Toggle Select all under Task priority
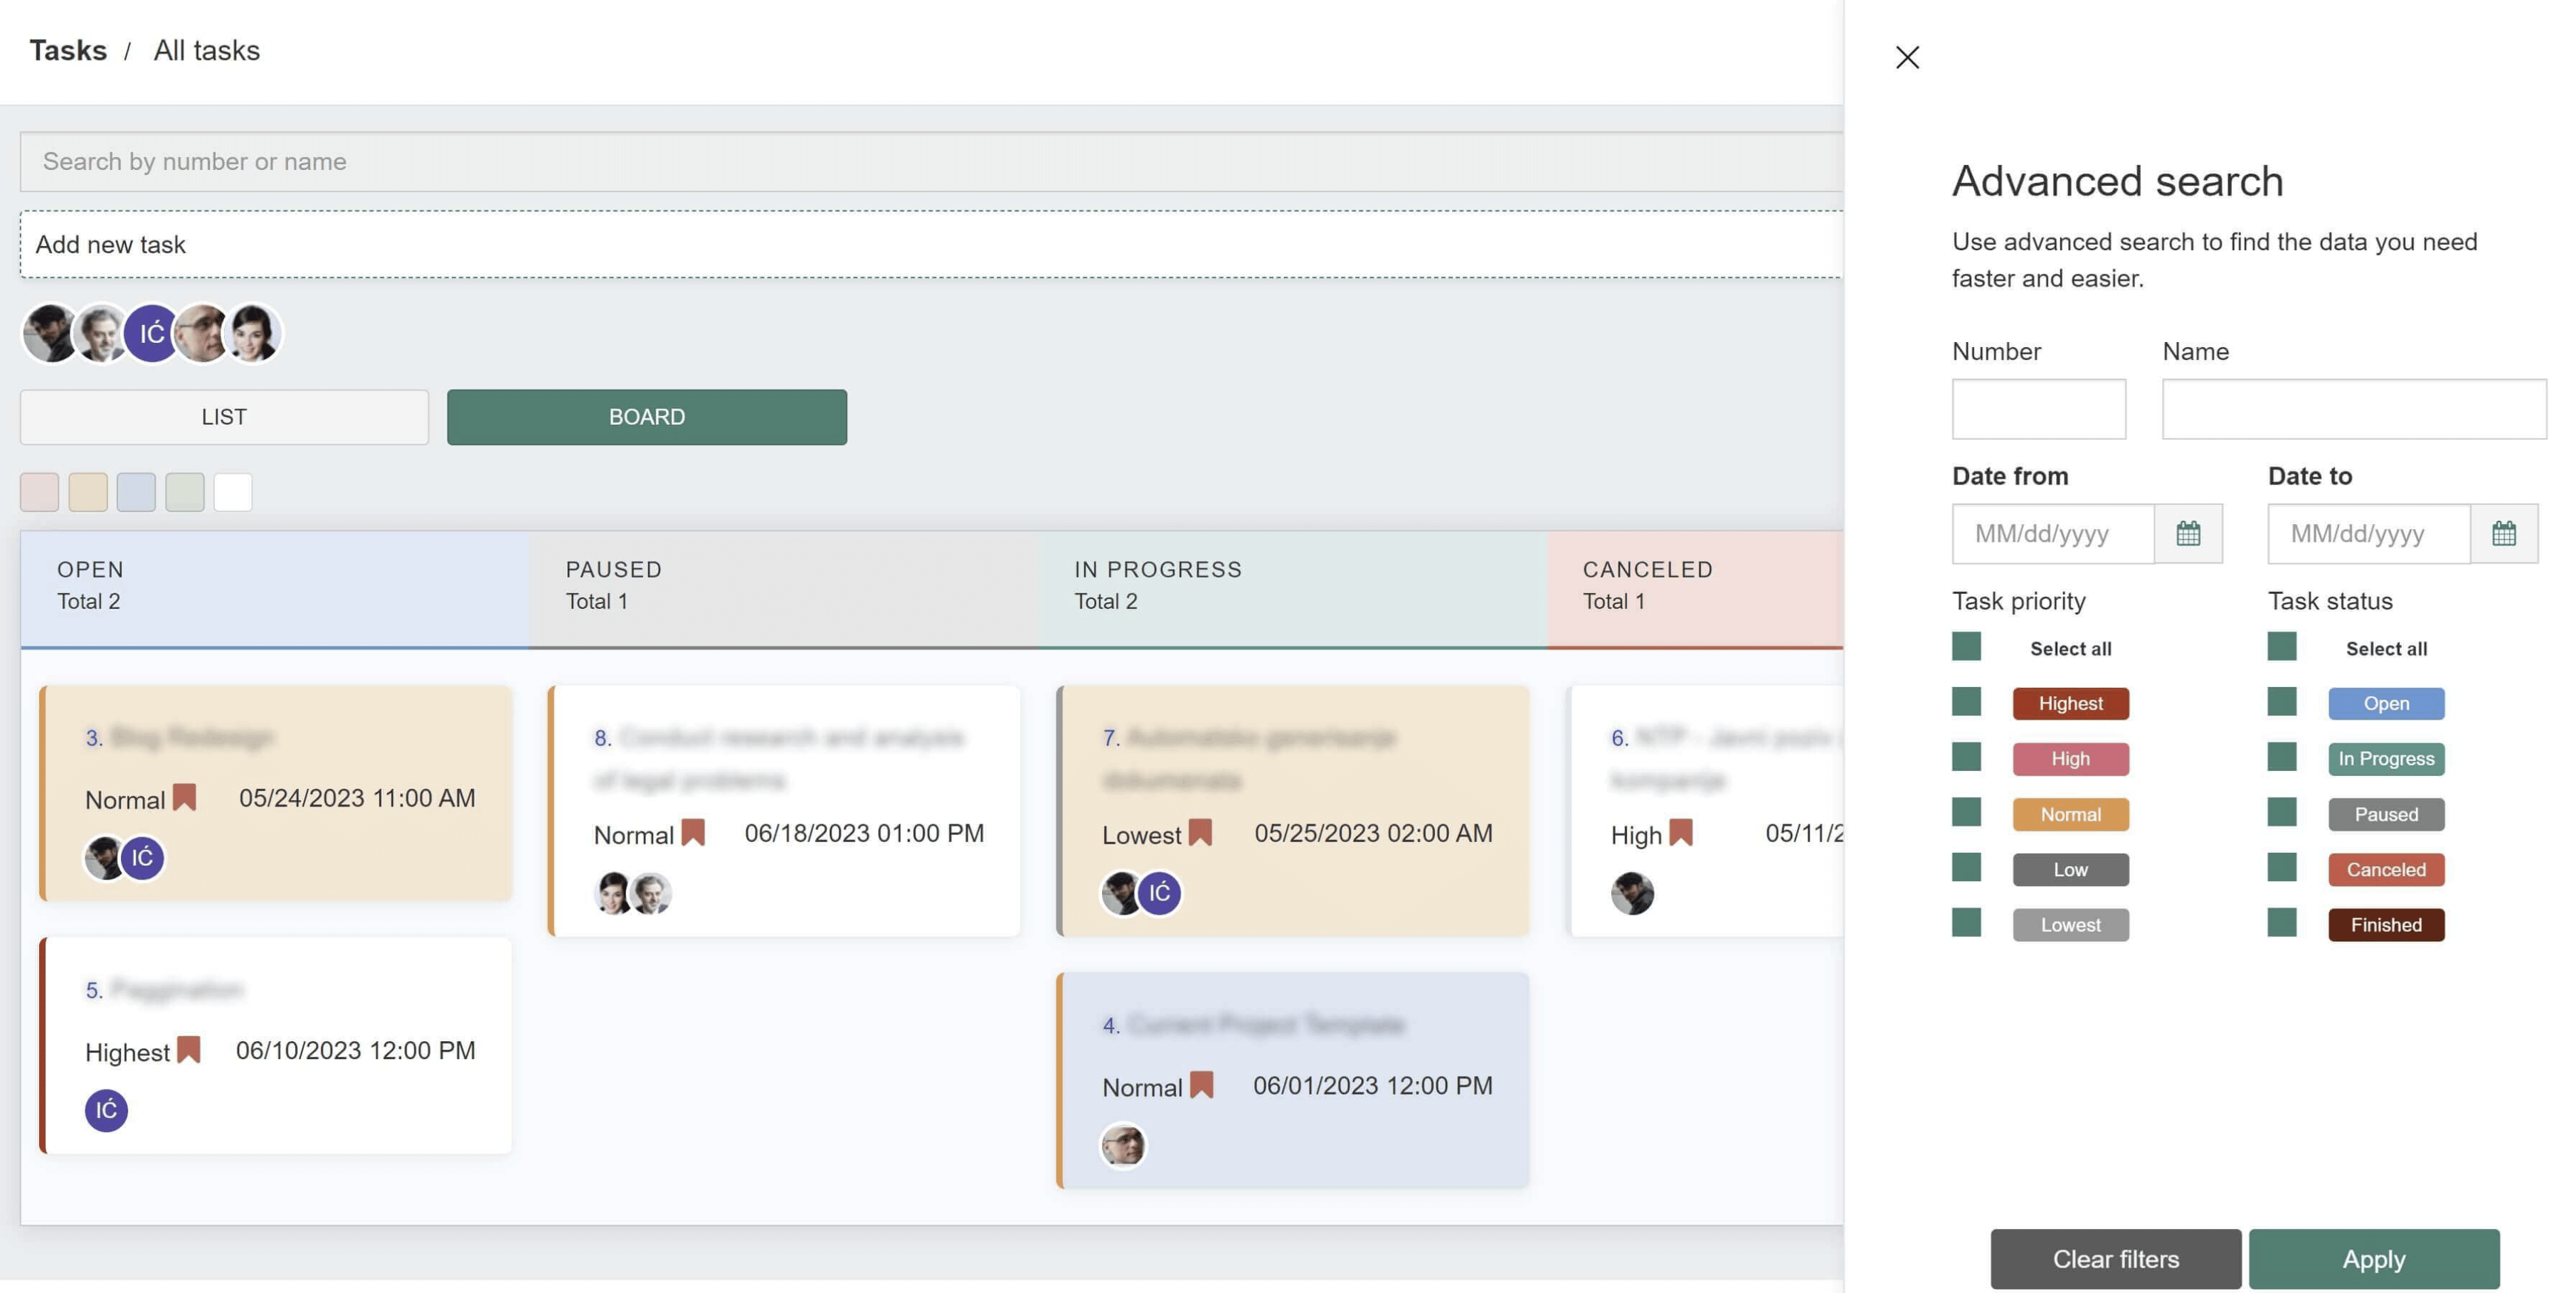The height and width of the screenshot is (1293, 2576). tap(1966, 647)
